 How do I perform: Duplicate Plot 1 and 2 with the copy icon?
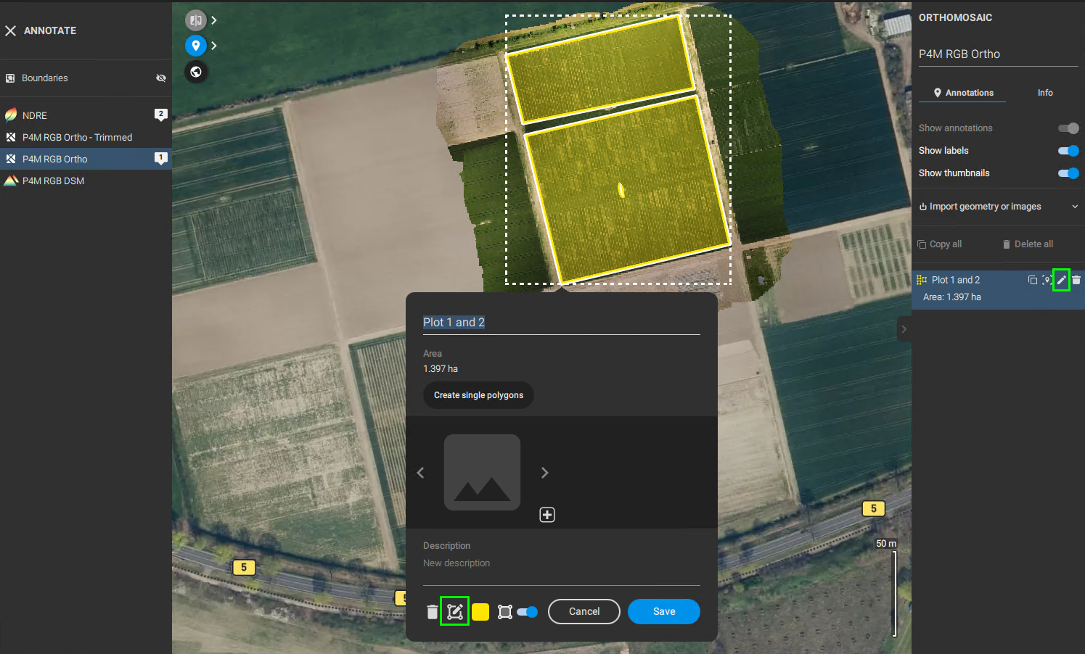(x=1033, y=280)
